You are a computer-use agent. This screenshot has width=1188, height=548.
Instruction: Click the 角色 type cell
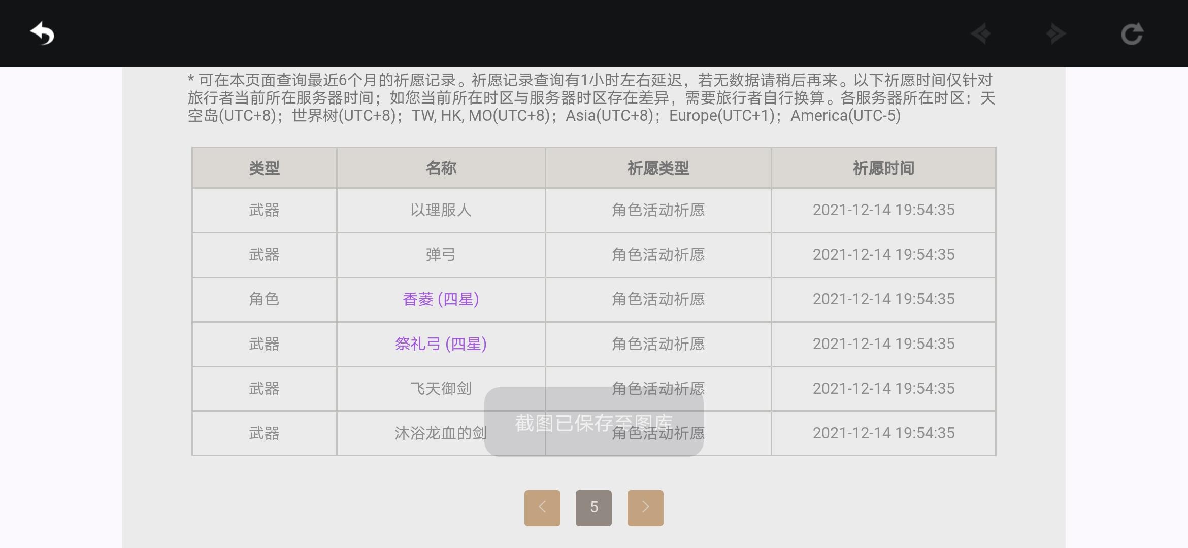coord(264,299)
